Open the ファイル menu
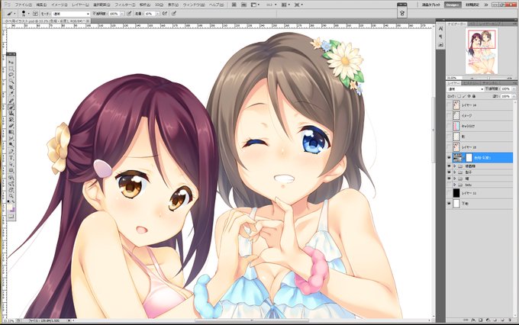Screen dimensions: 519x325 point(23,5)
